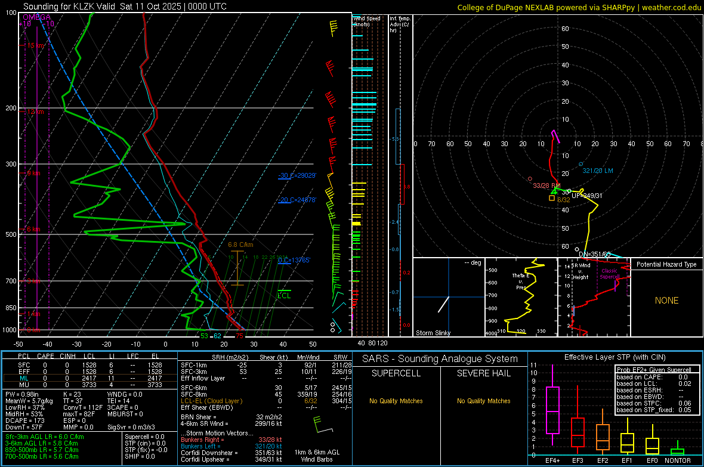This screenshot has width=704, height=467.
Task: Click the Supercell = 0.0 value
Action: (x=144, y=437)
